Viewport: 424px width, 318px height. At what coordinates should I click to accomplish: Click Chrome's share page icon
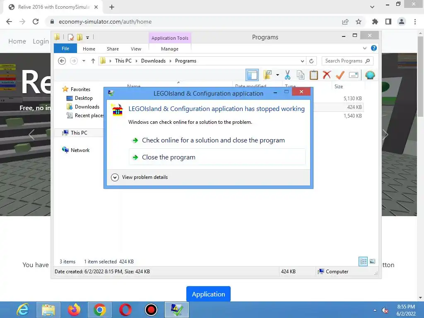point(345,22)
